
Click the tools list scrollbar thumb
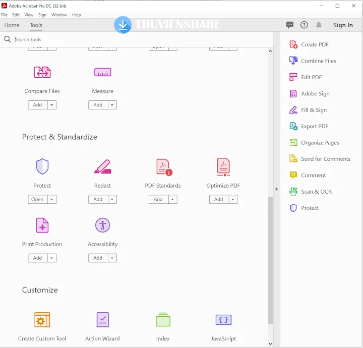click(x=270, y=260)
